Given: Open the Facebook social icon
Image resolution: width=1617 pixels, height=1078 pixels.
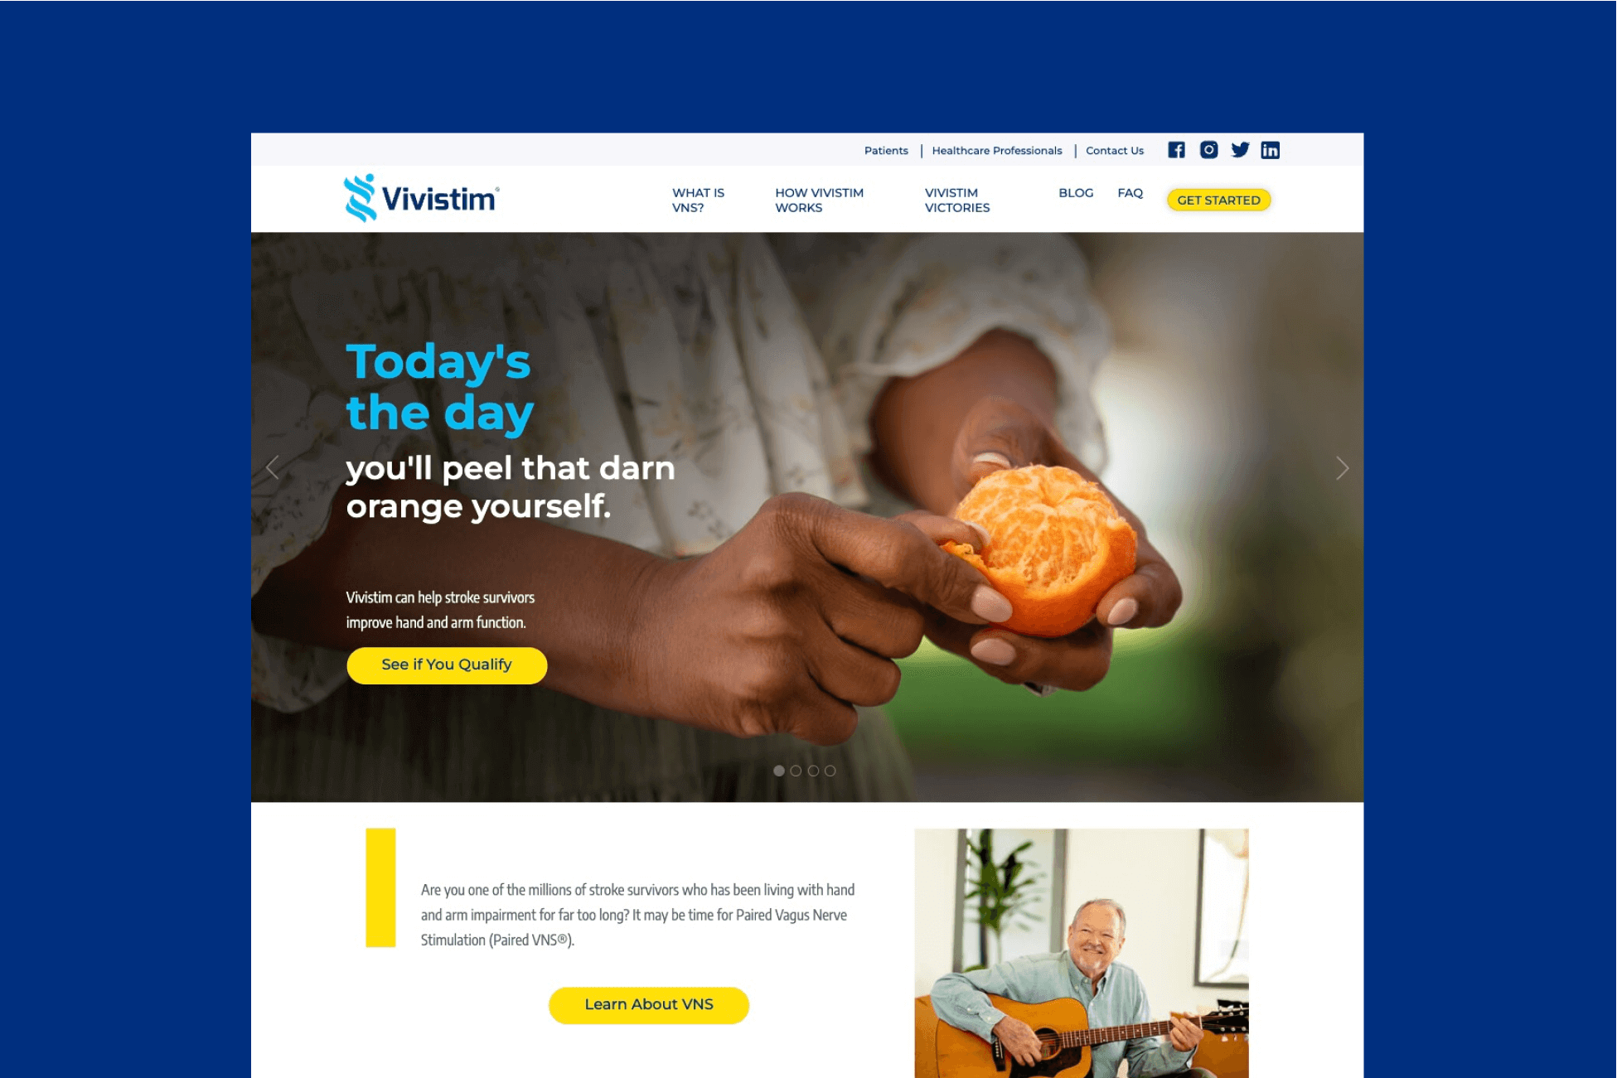Looking at the screenshot, I should (1177, 149).
